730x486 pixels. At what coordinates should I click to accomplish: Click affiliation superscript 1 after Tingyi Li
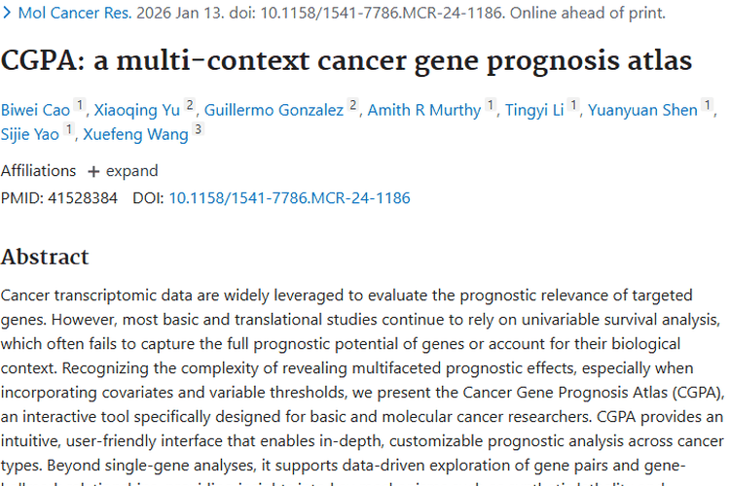[574, 105]
